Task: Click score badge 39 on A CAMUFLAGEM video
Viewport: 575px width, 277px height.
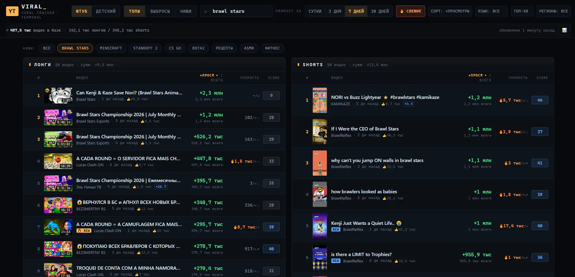Action: pyautogui.click(x=271, y=227)
